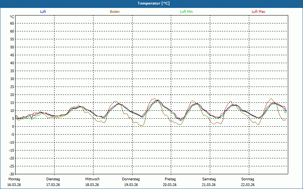Click the 50 y-axis value
This screenshot has width=303, height=189.
(12, 47)
